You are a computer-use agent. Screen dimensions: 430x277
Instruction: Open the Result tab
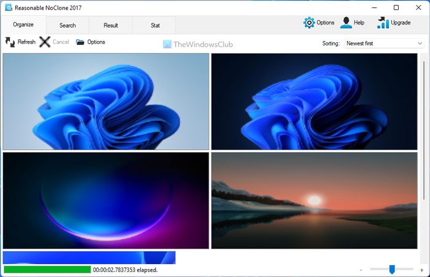[x=111, y=25]
